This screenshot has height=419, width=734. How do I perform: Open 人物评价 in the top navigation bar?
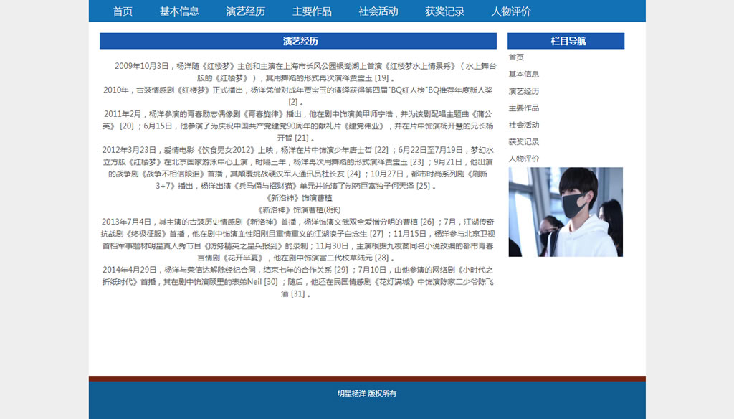pos(511,11)
